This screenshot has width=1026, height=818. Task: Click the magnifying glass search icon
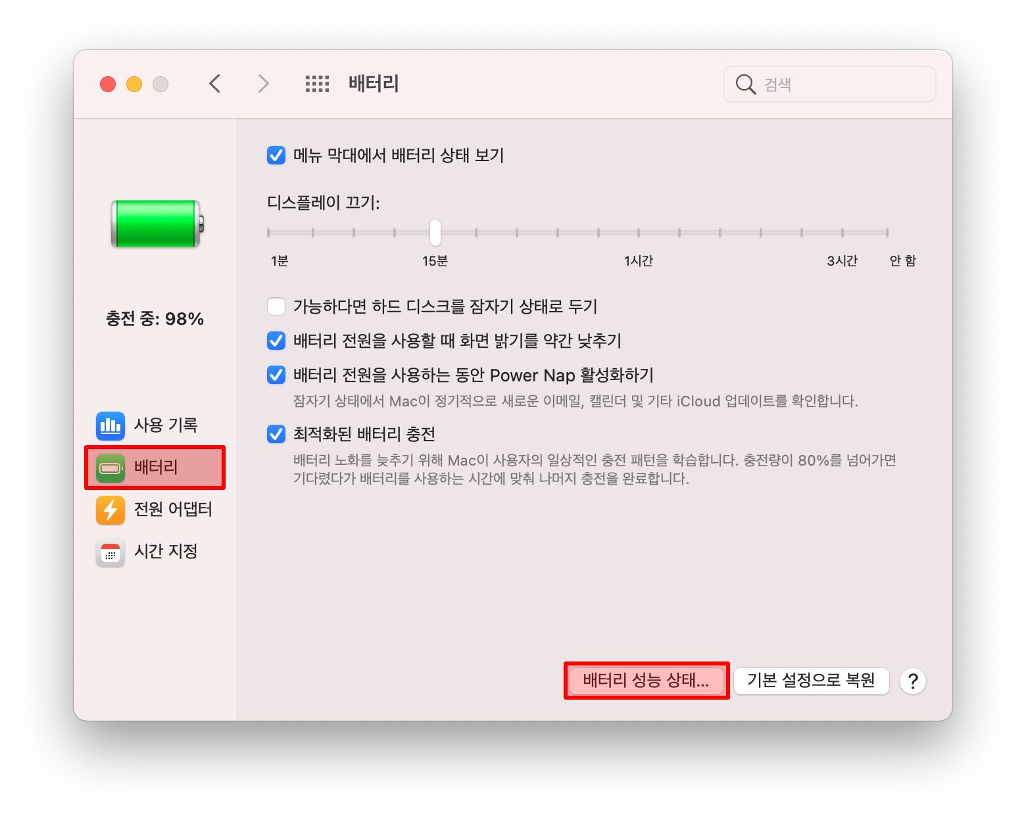pyautogui.click(x=745, y=84)
